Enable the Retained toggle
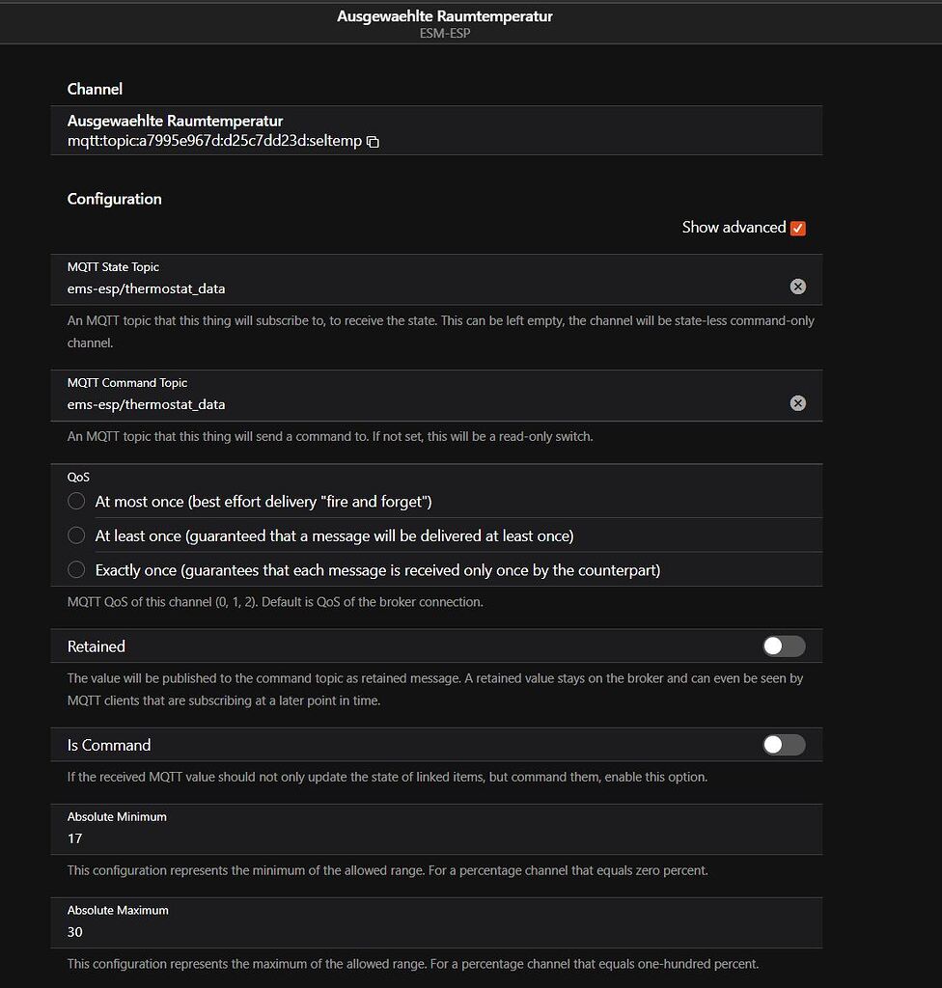Image resolution: width=942 pixels, height=988 pixels. [783, 645]
